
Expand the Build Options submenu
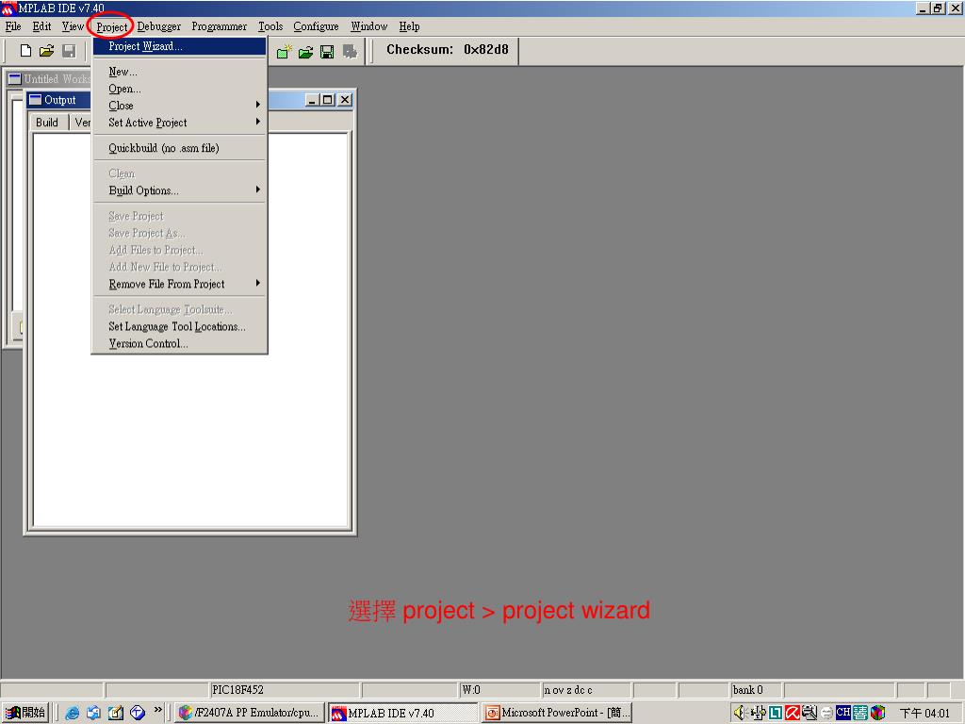pyautogui.click(x=179, y=190)
